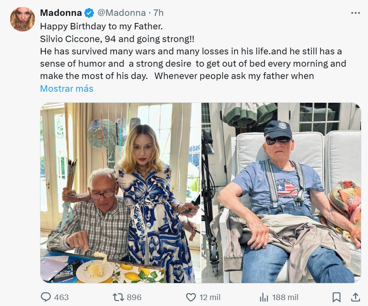Click the 896 reposts count
368x306 pixels.
click(x=134, y=297)
